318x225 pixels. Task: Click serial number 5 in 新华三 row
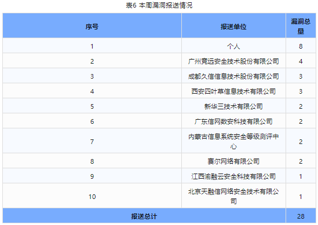click(92, 106)
